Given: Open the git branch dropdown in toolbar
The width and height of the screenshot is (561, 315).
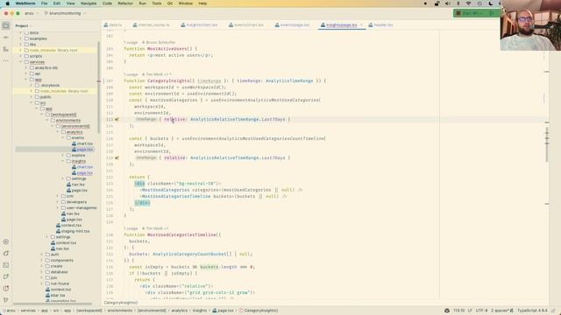Looking at the screenshot, I should click(65, 13).
